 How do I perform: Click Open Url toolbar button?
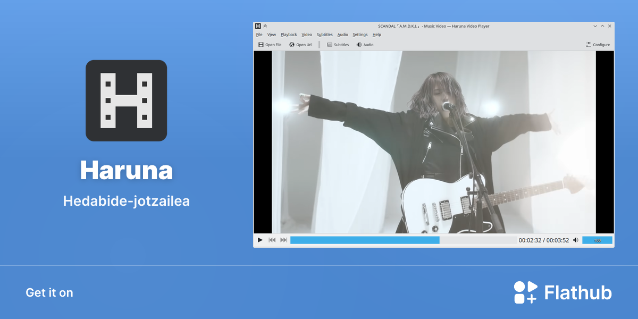point(300,45)
